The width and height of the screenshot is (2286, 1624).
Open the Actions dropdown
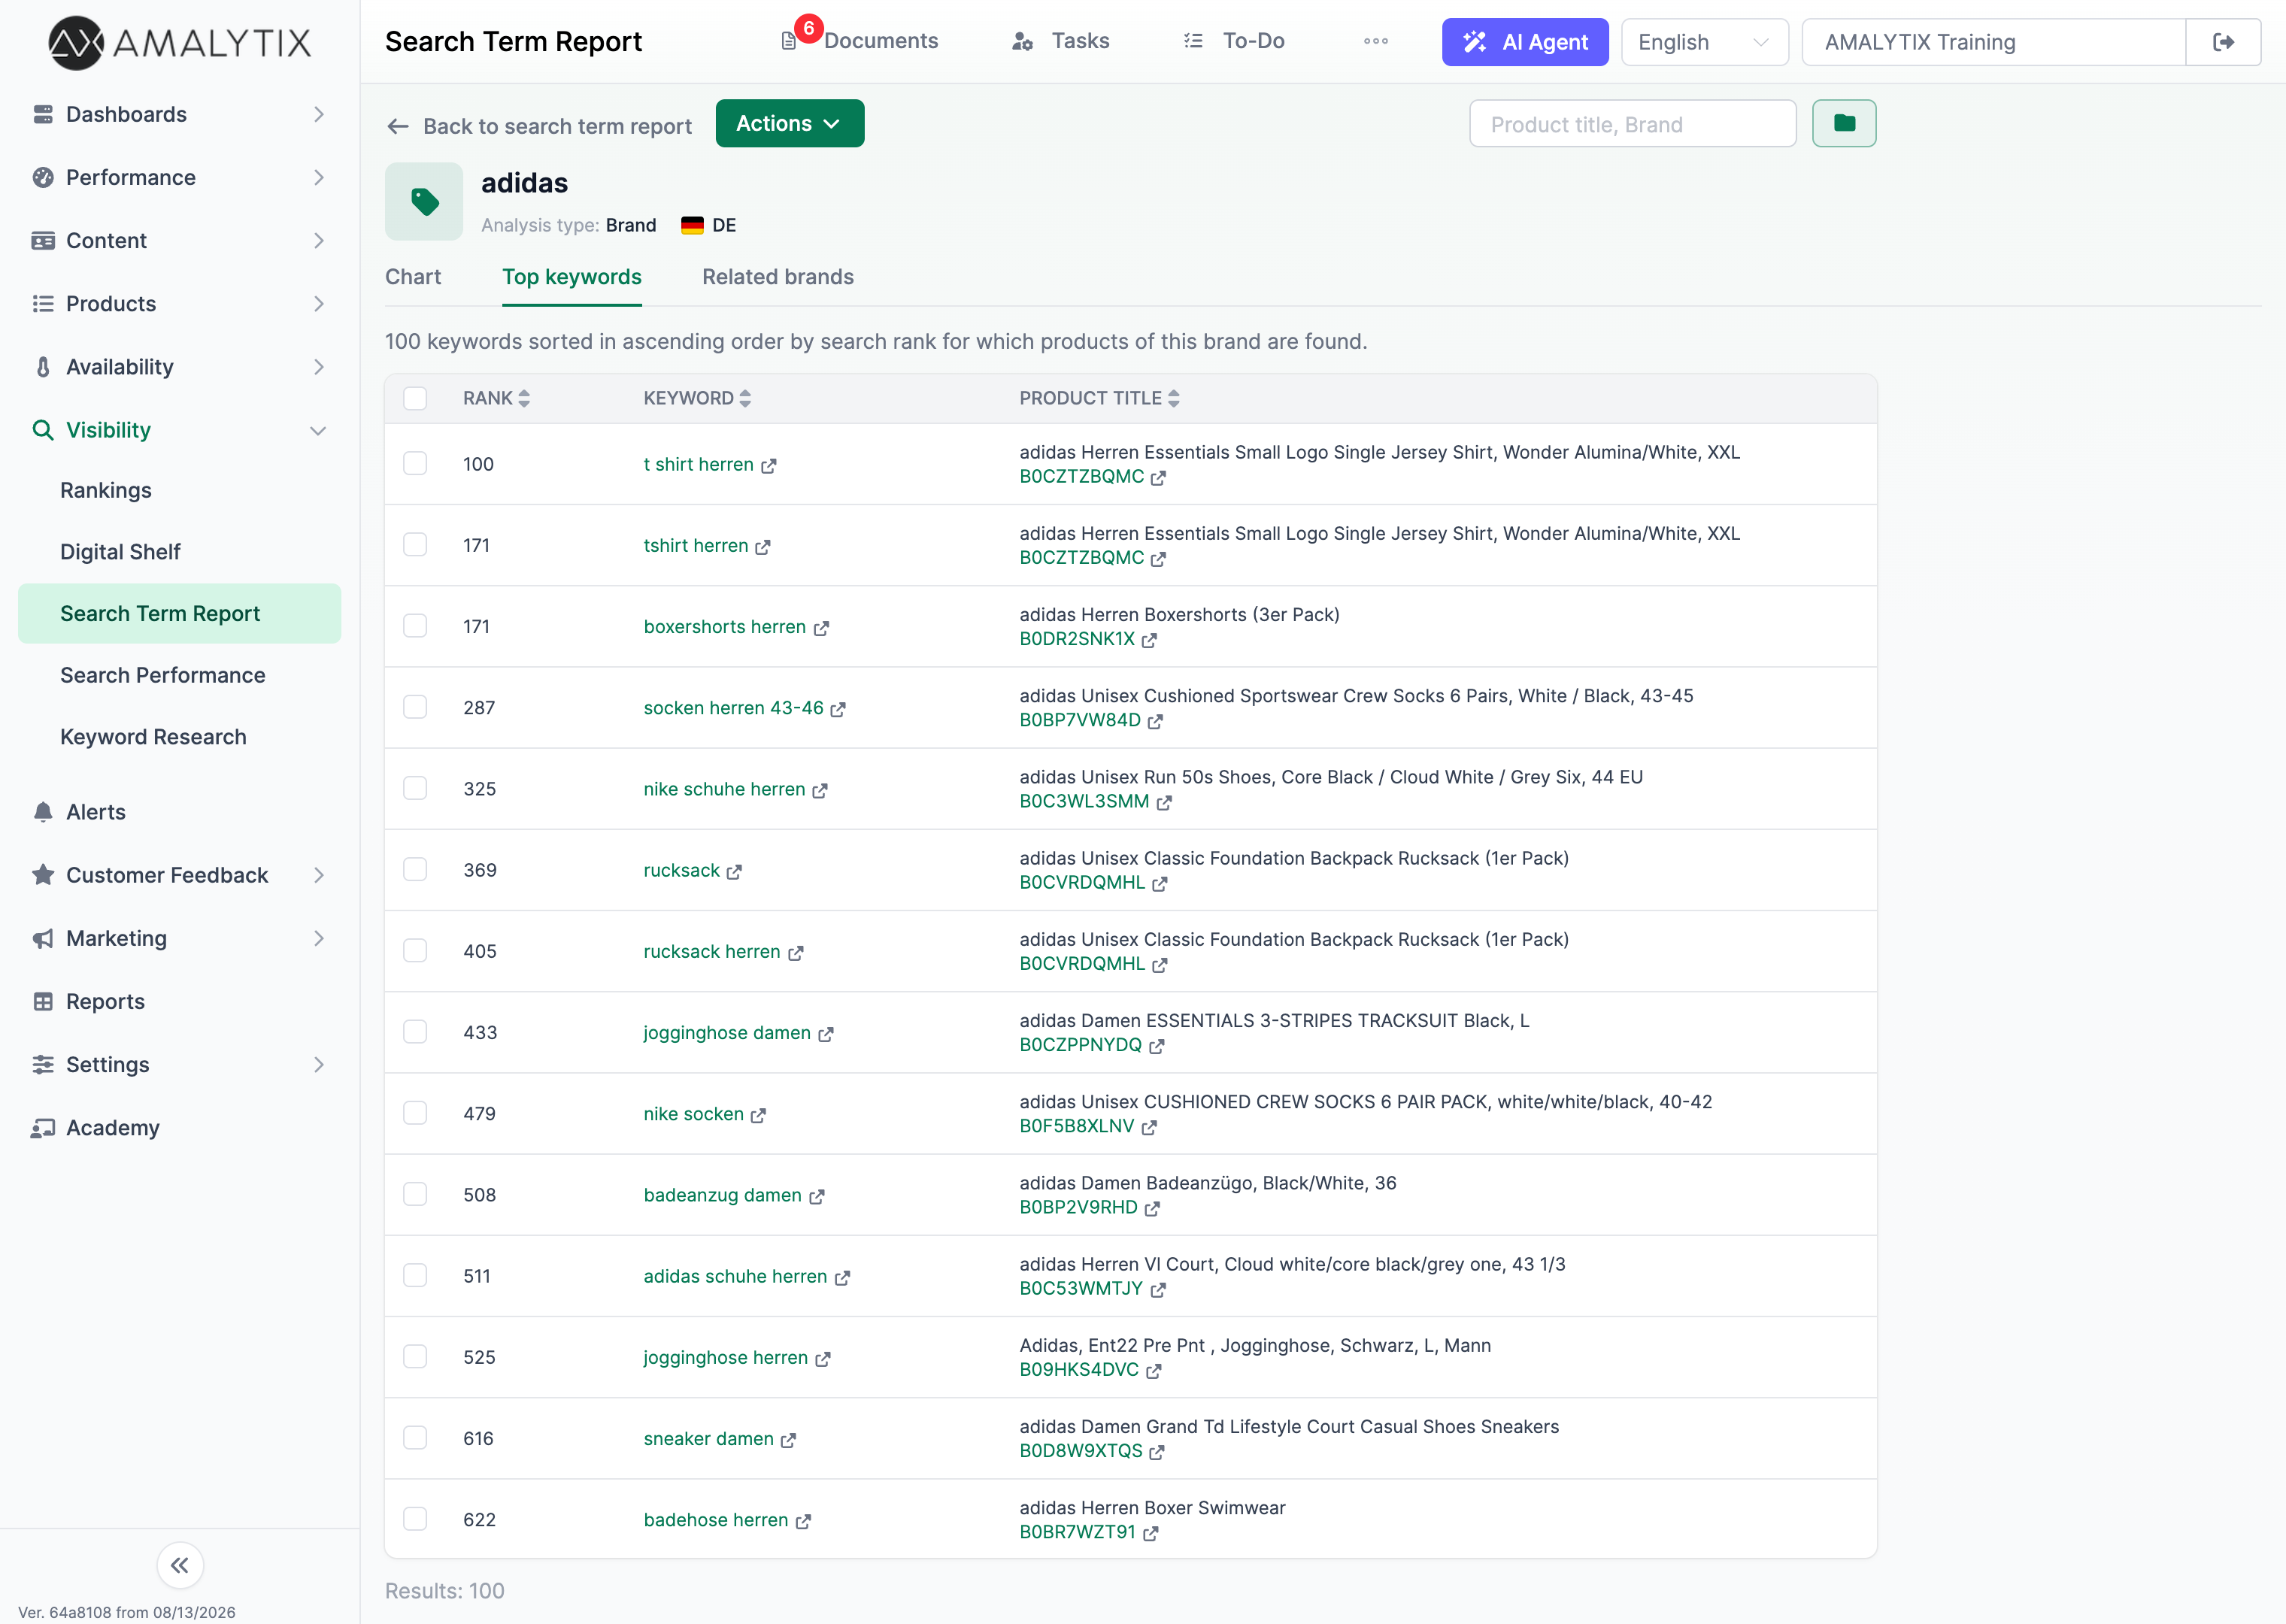[x=789, y=123]
